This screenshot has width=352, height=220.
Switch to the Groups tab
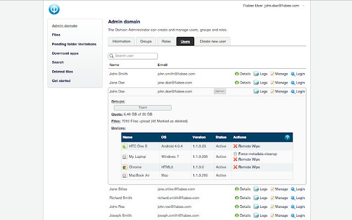[x=146, y=42]
